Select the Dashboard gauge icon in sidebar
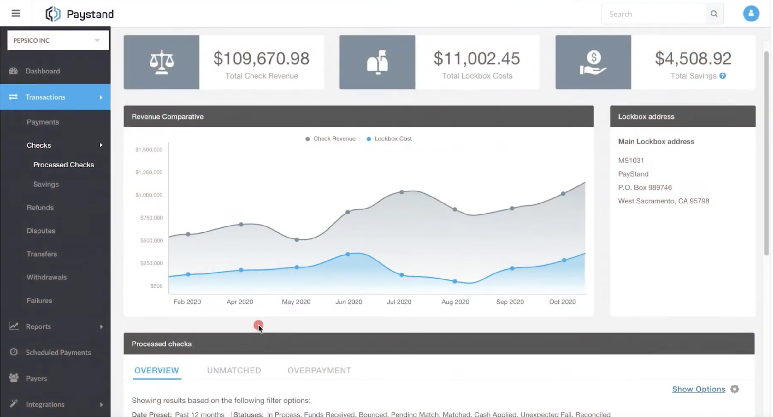The width and height of the screenshot is (773, 417). (13, 71)
